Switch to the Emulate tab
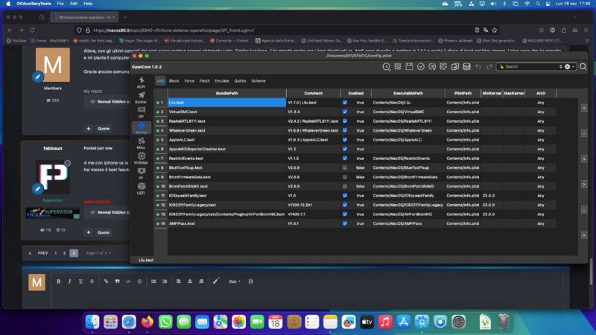 coord(221,81)
